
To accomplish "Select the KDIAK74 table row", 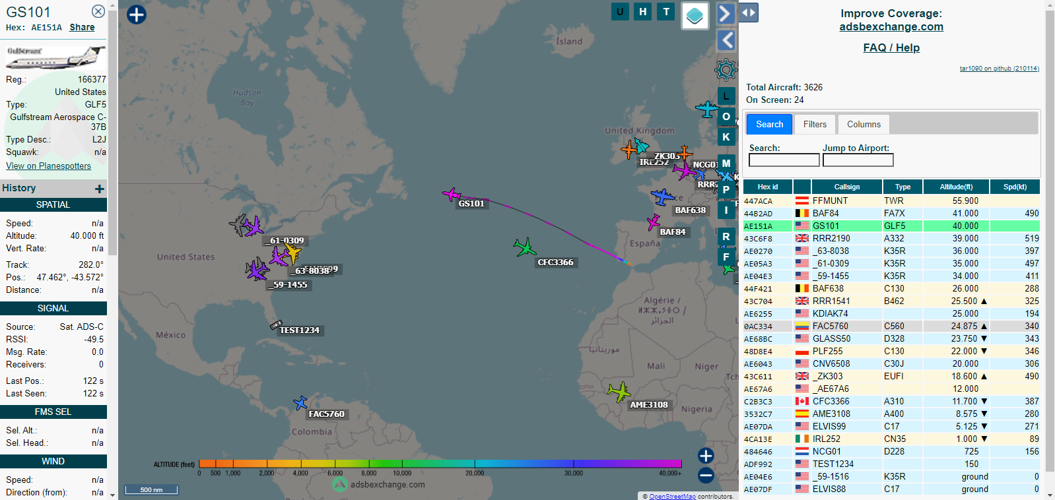I will pyautogui.click(x=891, y=313).
